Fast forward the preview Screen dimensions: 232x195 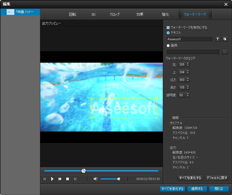point(60,179)
